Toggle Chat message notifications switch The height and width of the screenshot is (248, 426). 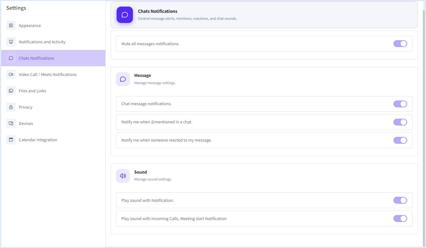(400, 104)
